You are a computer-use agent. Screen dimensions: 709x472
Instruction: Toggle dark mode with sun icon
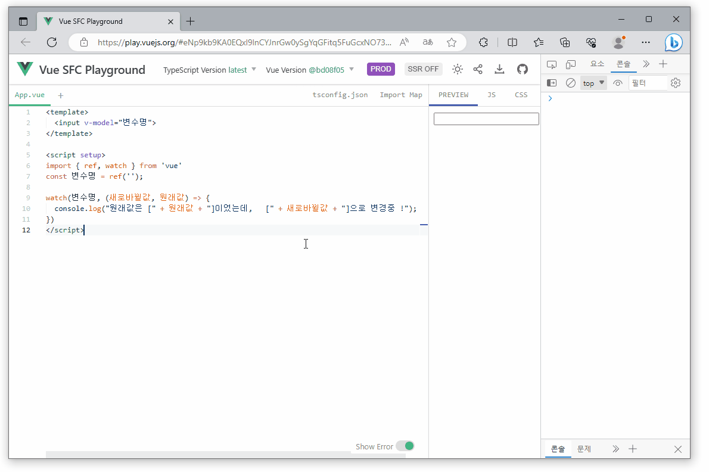point(458,69)
